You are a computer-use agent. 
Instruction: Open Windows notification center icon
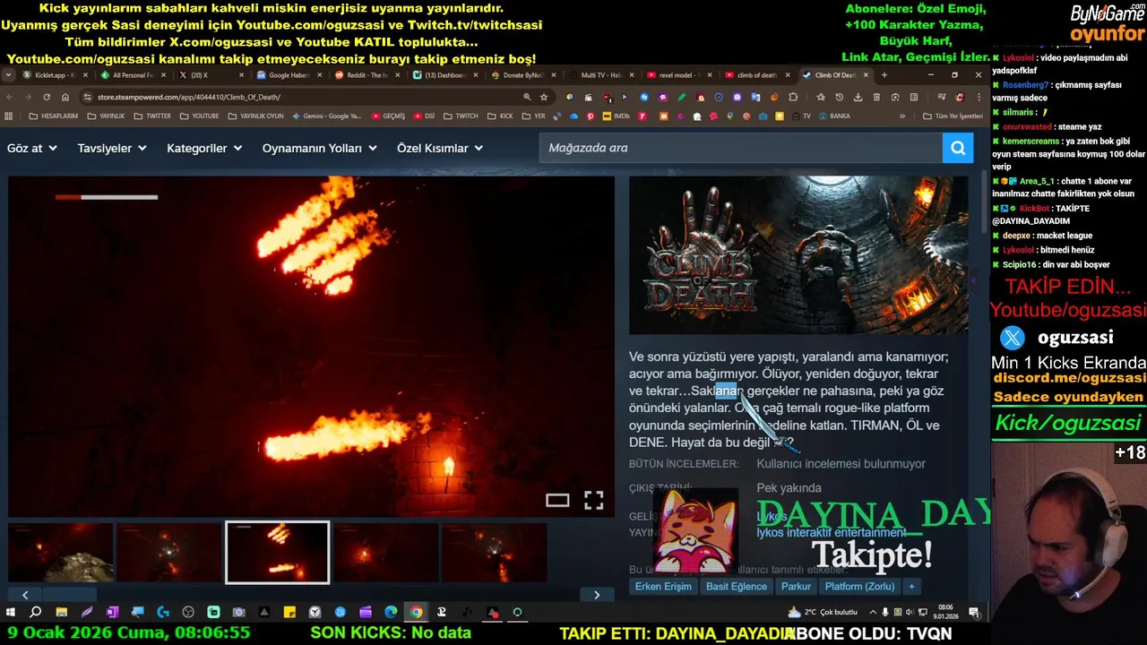coord(974,612)
